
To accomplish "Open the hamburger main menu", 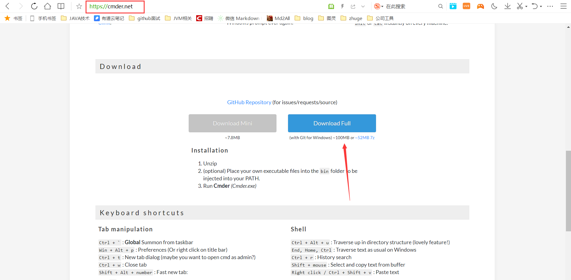I will [563, 6].
